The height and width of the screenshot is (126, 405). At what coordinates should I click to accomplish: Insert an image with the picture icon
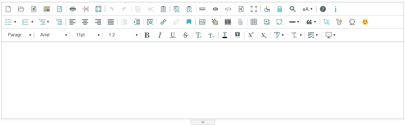[x=202, y=22]
